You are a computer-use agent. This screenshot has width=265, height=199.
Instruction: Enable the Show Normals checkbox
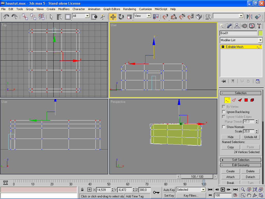click(x=224, y=127)
